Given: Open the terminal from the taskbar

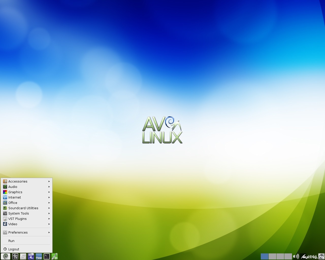Looking at the screenshot, I should coord(47,256).
